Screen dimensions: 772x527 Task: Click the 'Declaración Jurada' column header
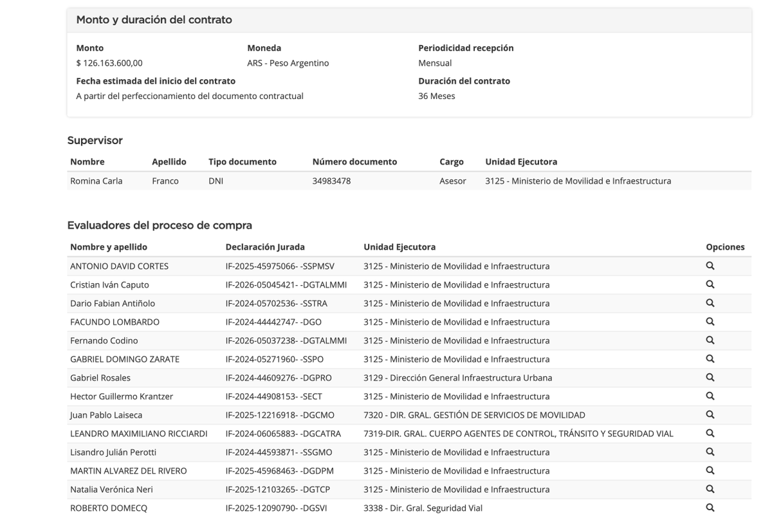(x=265, y=247)
